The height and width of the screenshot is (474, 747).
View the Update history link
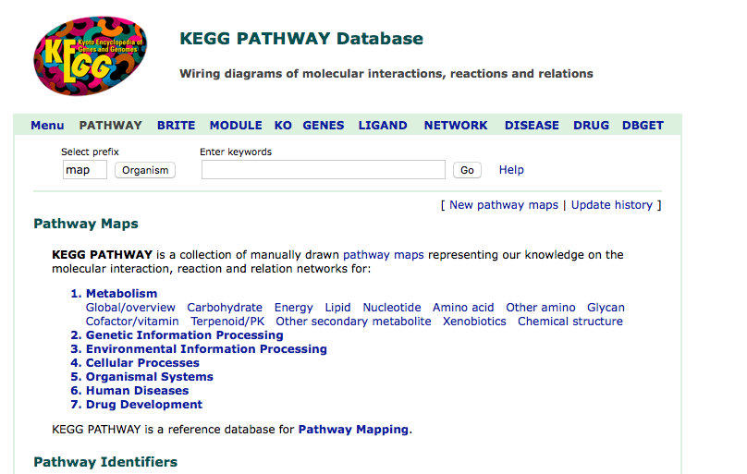click(611, 205)
